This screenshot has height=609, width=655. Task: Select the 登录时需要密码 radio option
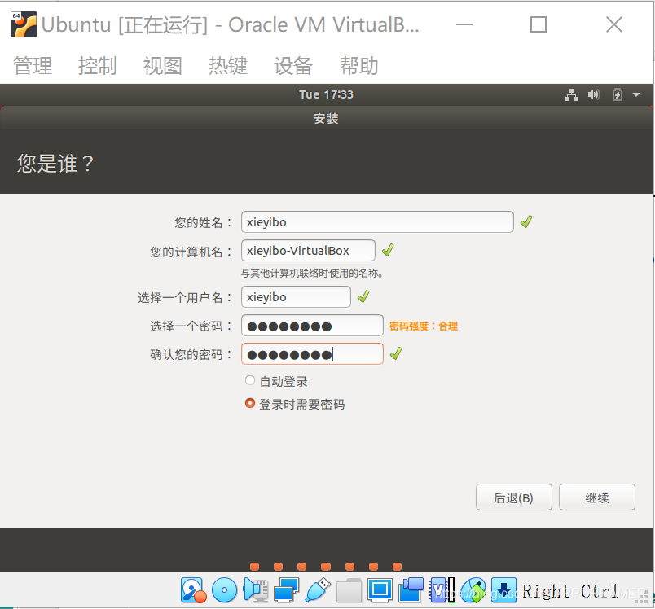click(x=250, y=403)
